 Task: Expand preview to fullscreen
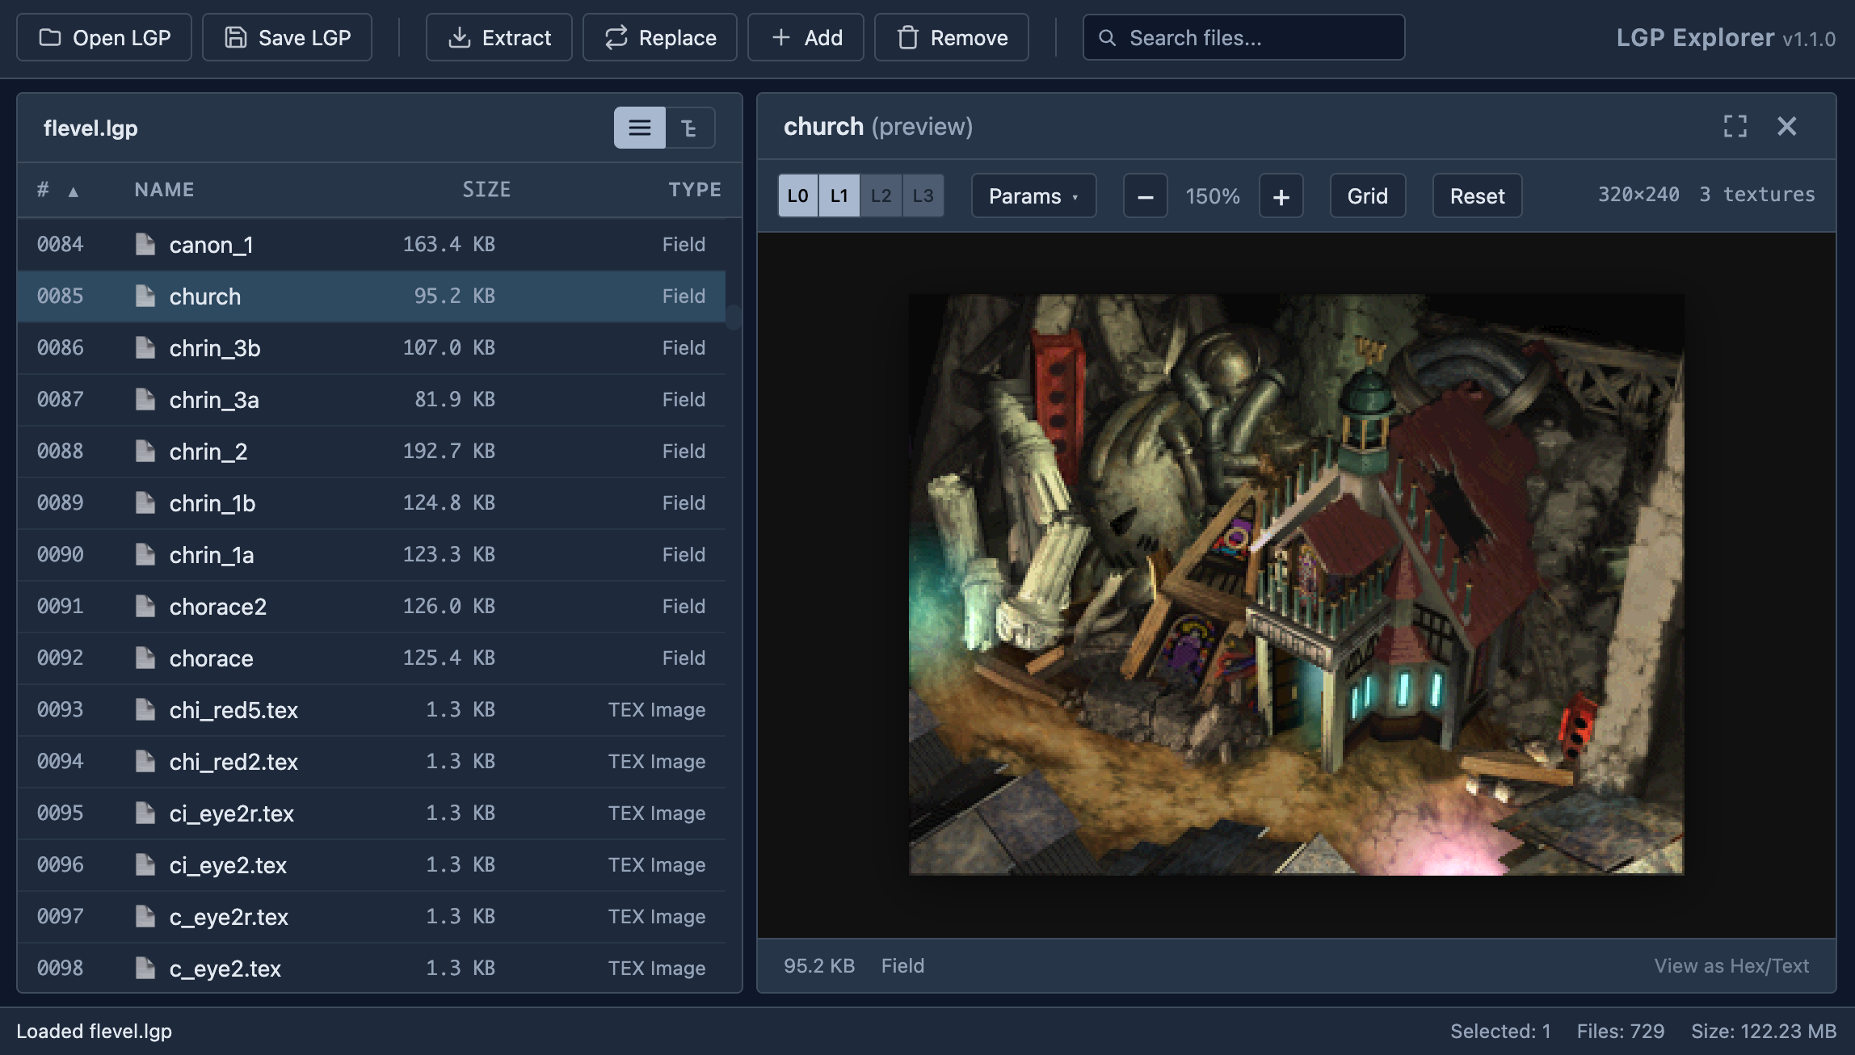[1735, 126]
